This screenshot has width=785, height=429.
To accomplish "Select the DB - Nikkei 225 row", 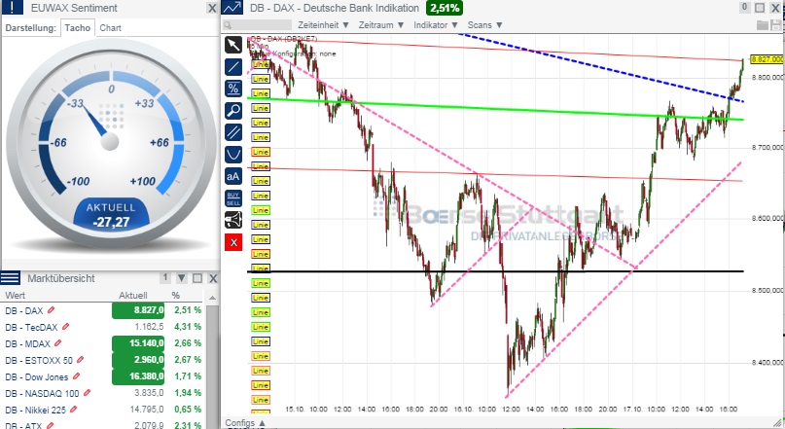I will click(x=103, y=410).
